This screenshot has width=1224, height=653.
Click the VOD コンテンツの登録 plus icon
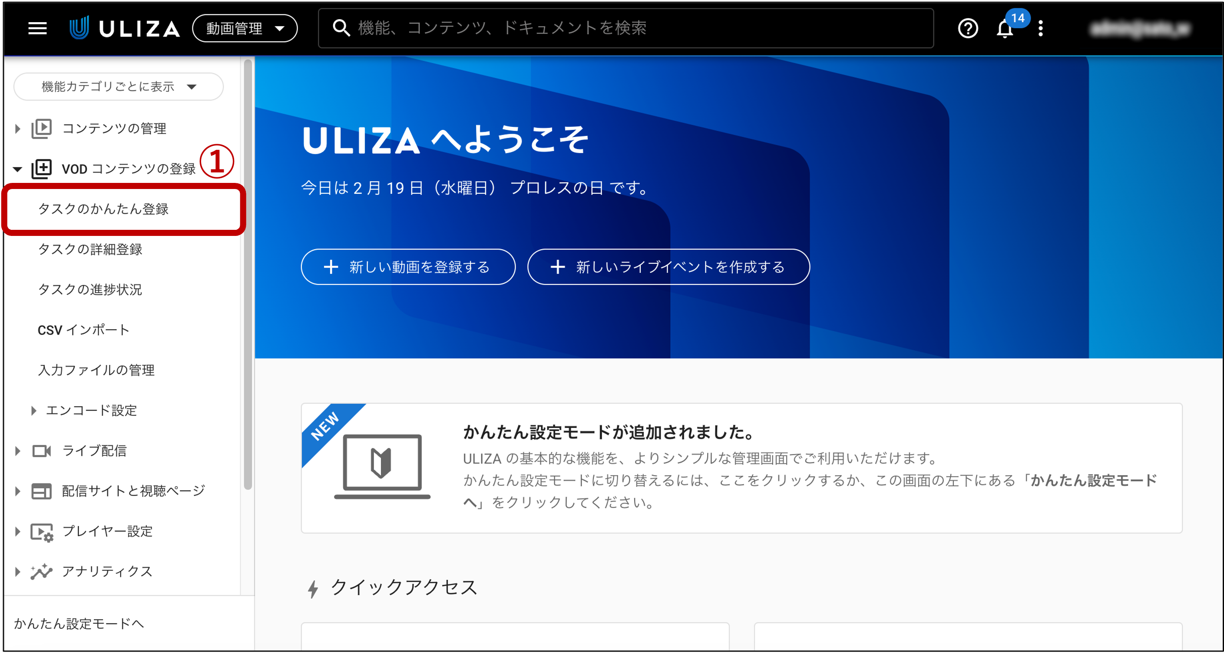click(x=42, y=169)
